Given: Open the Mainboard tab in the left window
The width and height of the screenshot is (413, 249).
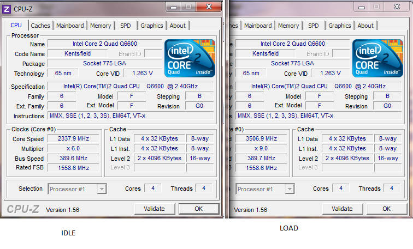Looking at the screenshot, I should 70,26.
